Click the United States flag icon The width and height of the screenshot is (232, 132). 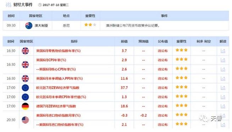(x=25, y=120)
